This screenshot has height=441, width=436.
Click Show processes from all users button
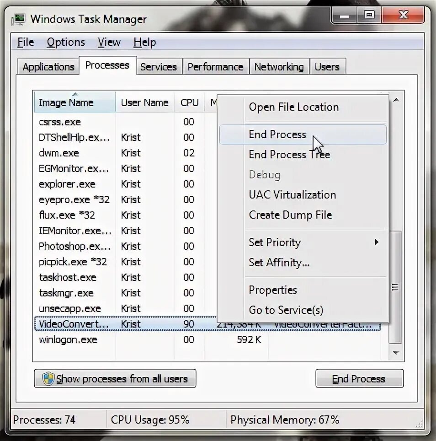point(115,379)
